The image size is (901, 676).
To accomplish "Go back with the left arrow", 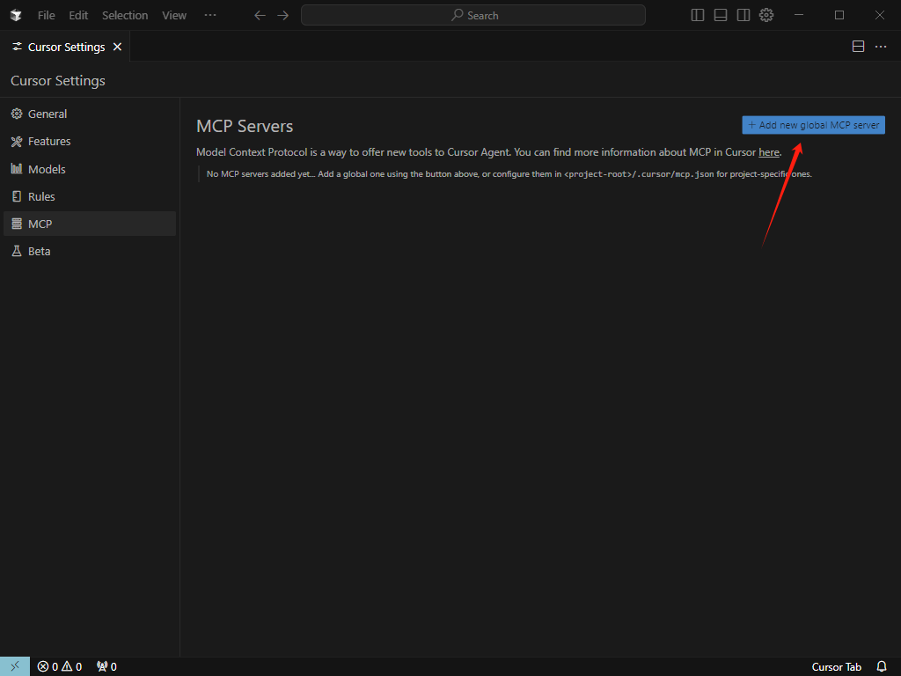I will tap(260, 16).
